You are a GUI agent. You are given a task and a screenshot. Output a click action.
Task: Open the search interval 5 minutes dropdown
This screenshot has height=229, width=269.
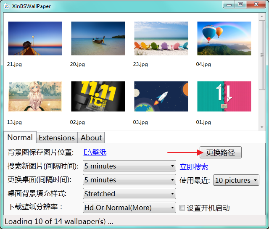(129, 166)
